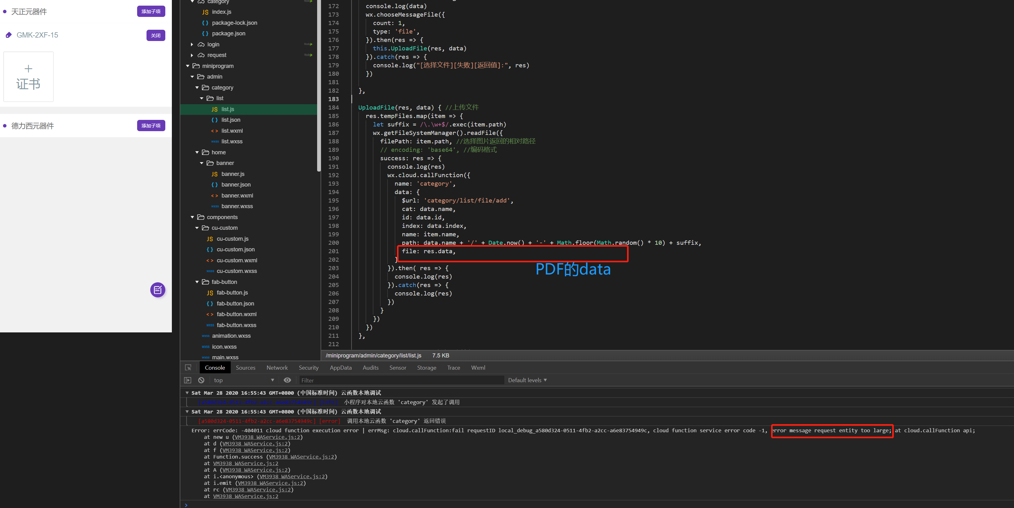Open the banner.js file
This screenshot has height=508, width=1014.
(x=232, y=174)
